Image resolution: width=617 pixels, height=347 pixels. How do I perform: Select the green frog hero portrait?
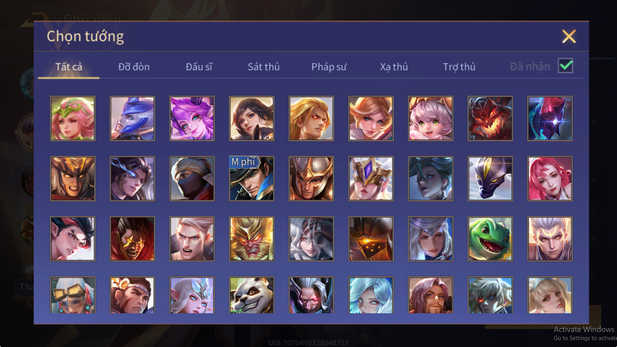pyautogui.click(x=490, y=239)
